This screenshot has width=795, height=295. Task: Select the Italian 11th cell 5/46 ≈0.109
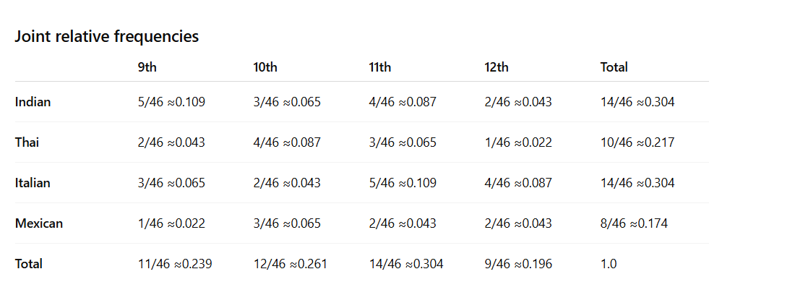(x=403, y=183)
